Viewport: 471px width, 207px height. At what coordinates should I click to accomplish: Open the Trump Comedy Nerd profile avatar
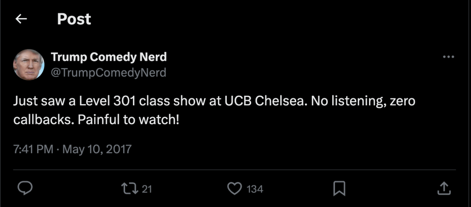29,64
